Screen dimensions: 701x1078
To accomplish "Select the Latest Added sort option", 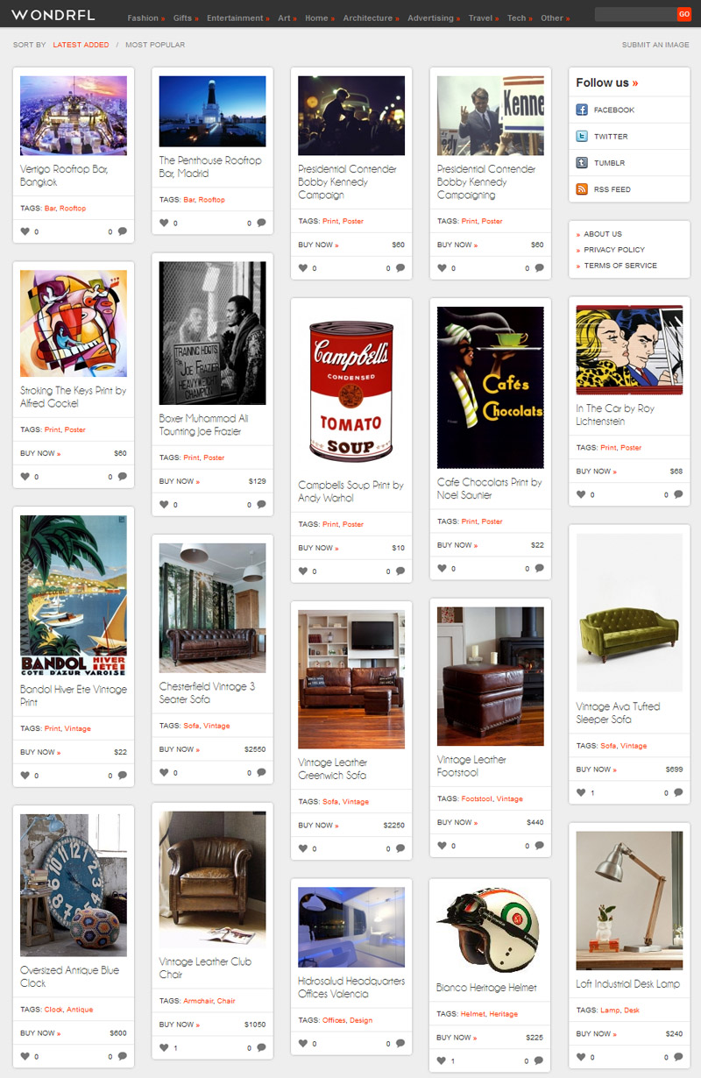I will point(81,45).
